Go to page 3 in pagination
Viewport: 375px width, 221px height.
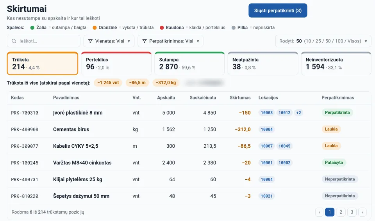[352, 212]
